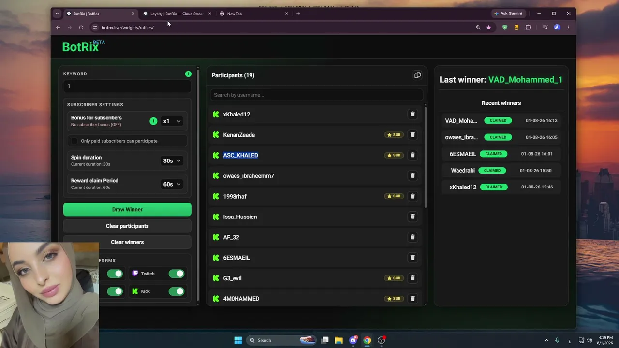
Task: Show hidden icons in the system tray
Action: [547, 340]
